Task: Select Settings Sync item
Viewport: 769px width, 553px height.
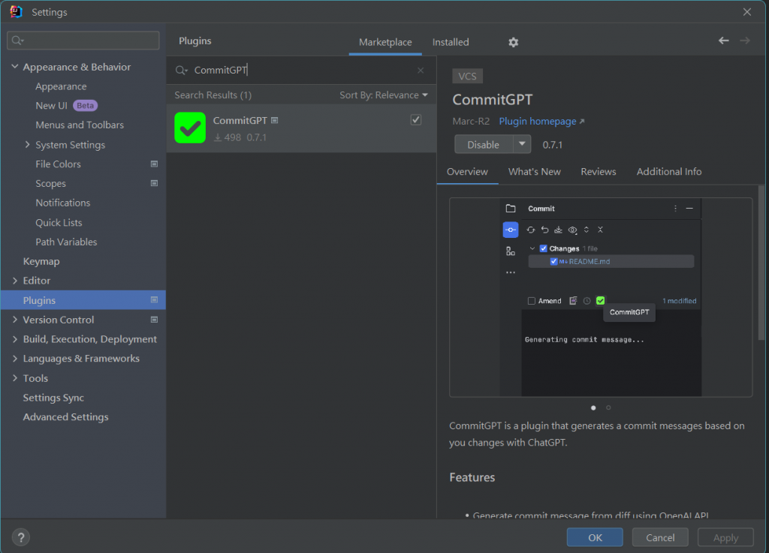Action: (x=53, y=397)
